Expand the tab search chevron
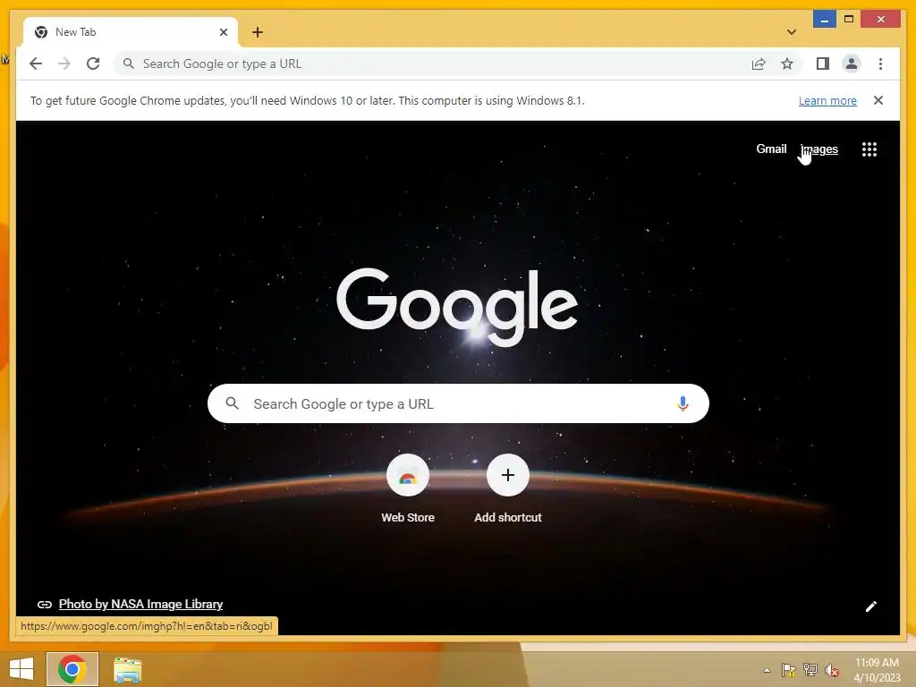Image resolution: width=916 pixels, height=687 pixels. 792,32
